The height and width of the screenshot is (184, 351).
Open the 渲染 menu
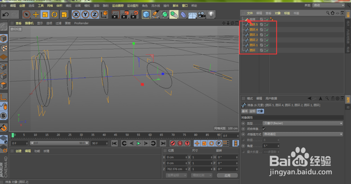tap(96, 6)
